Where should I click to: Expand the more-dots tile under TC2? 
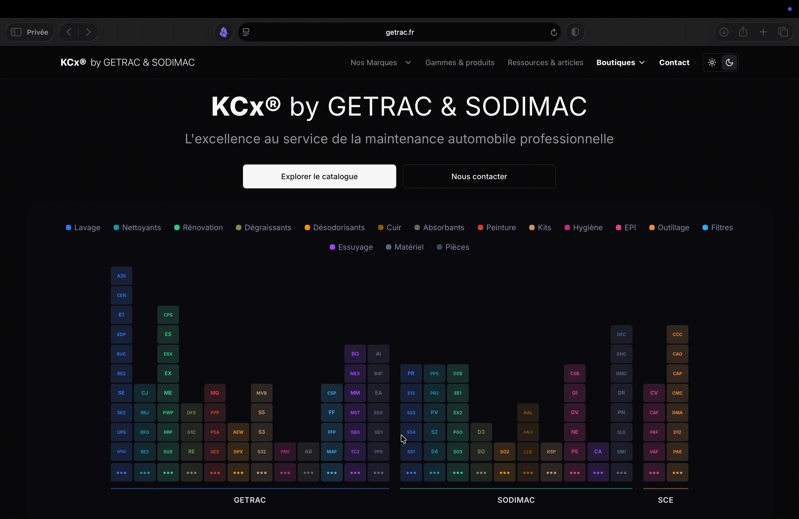(x=355, y=473)
